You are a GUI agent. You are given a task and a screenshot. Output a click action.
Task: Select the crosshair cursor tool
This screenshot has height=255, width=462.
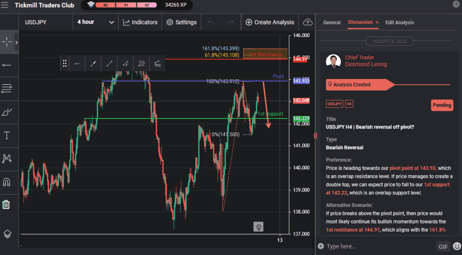(7, 42)
